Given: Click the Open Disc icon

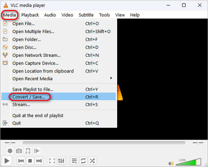Looking at the screenshot, I should pyautogui.click(x=5, y=47).
